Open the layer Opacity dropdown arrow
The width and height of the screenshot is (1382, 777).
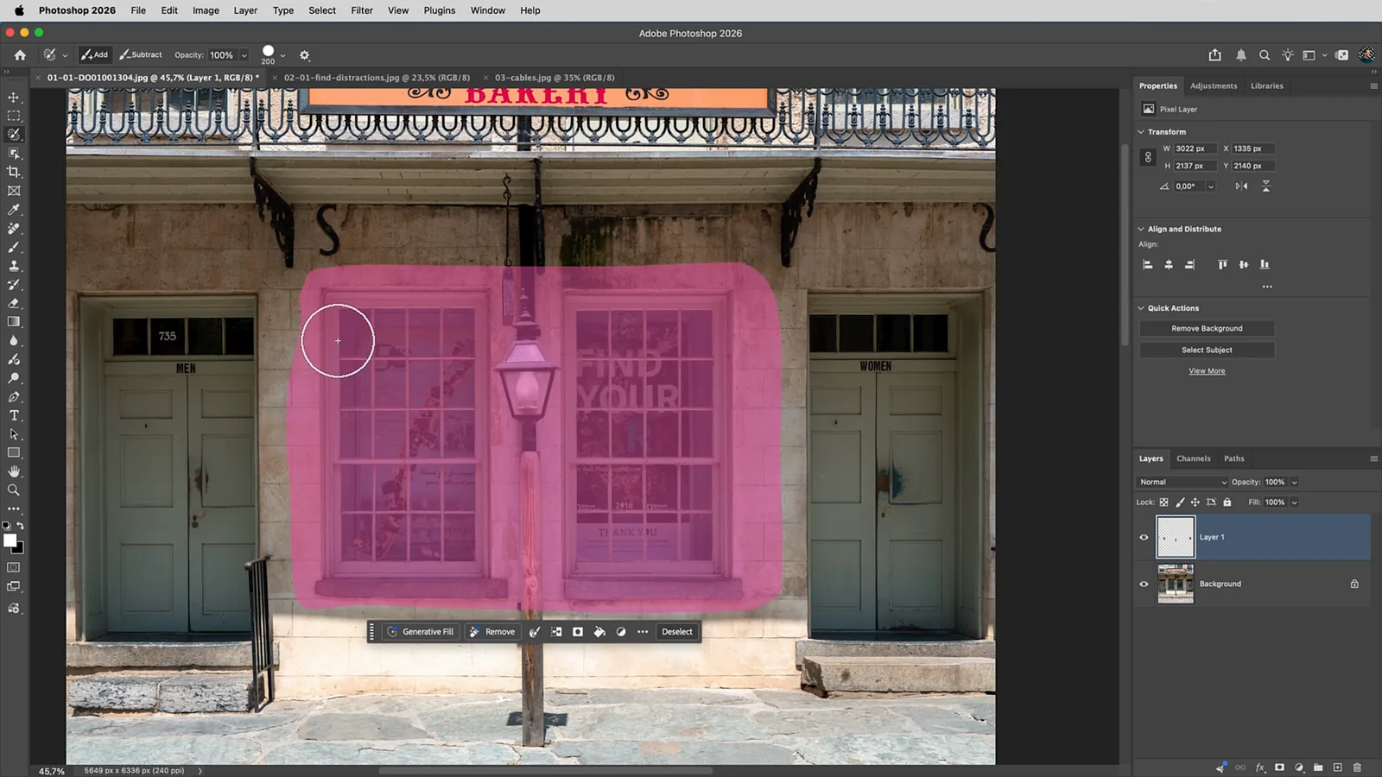pyautogui.click(x=1294, y=483)
